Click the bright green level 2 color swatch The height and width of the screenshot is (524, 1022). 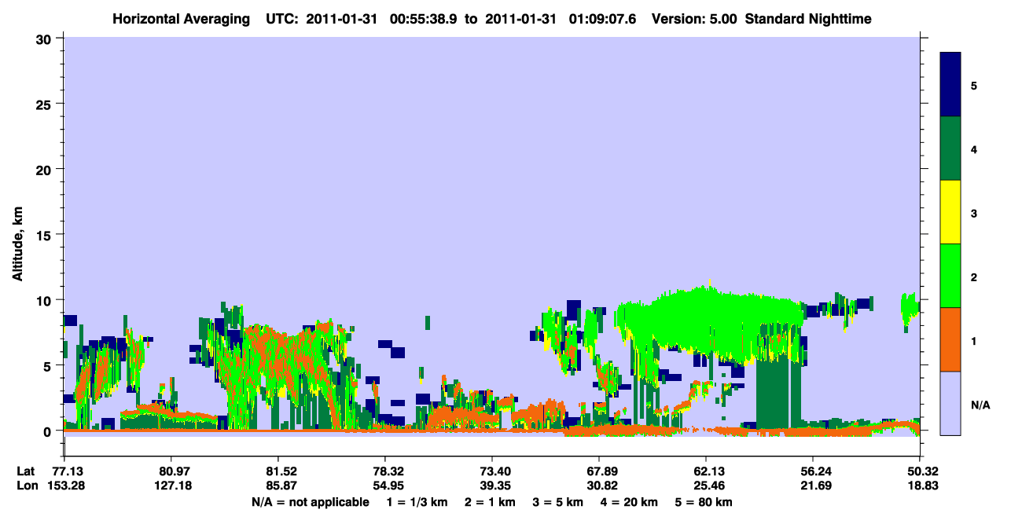click(x=950, y=276)
